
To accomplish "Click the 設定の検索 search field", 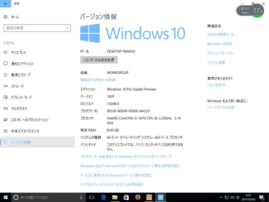I will click(x=37, y=28).
